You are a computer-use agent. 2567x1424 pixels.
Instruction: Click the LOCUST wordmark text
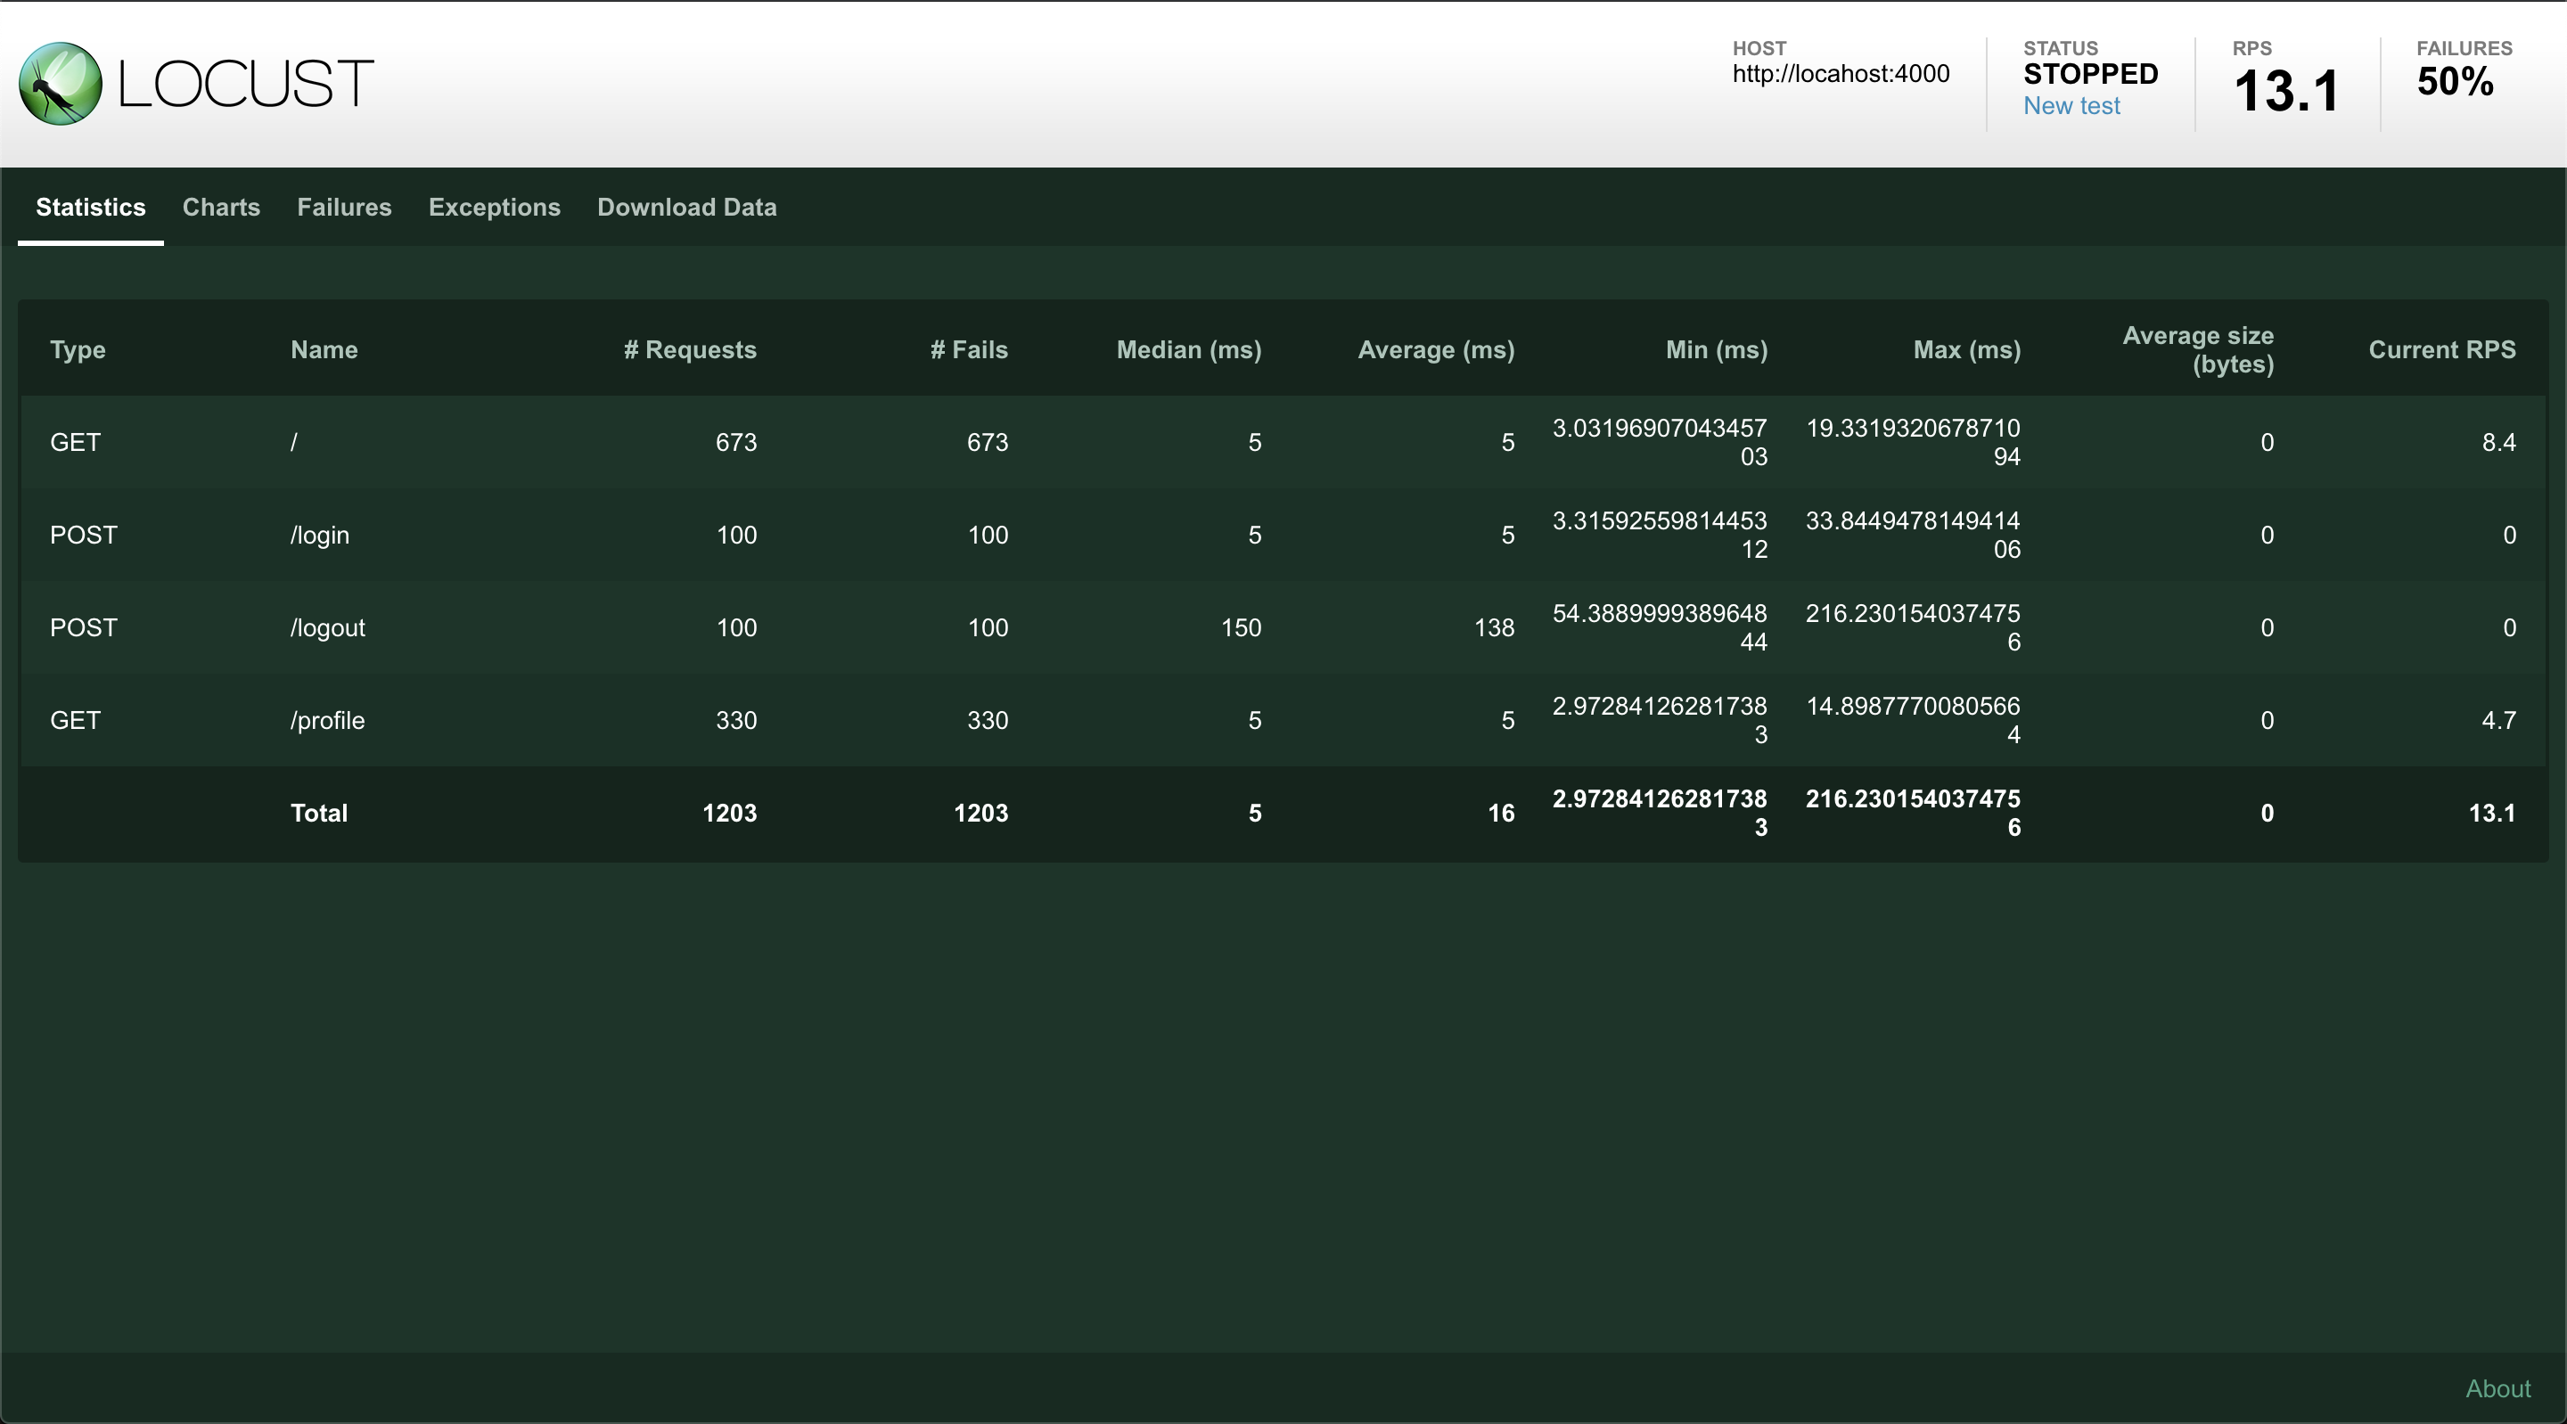tap(245, 84)
